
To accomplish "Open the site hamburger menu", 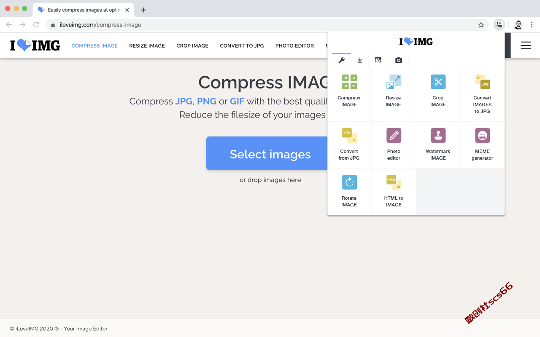I will 526,45.
